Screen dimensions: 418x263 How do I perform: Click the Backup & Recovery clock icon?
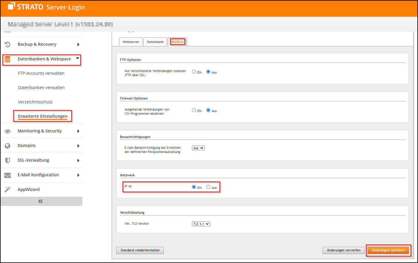7,45
